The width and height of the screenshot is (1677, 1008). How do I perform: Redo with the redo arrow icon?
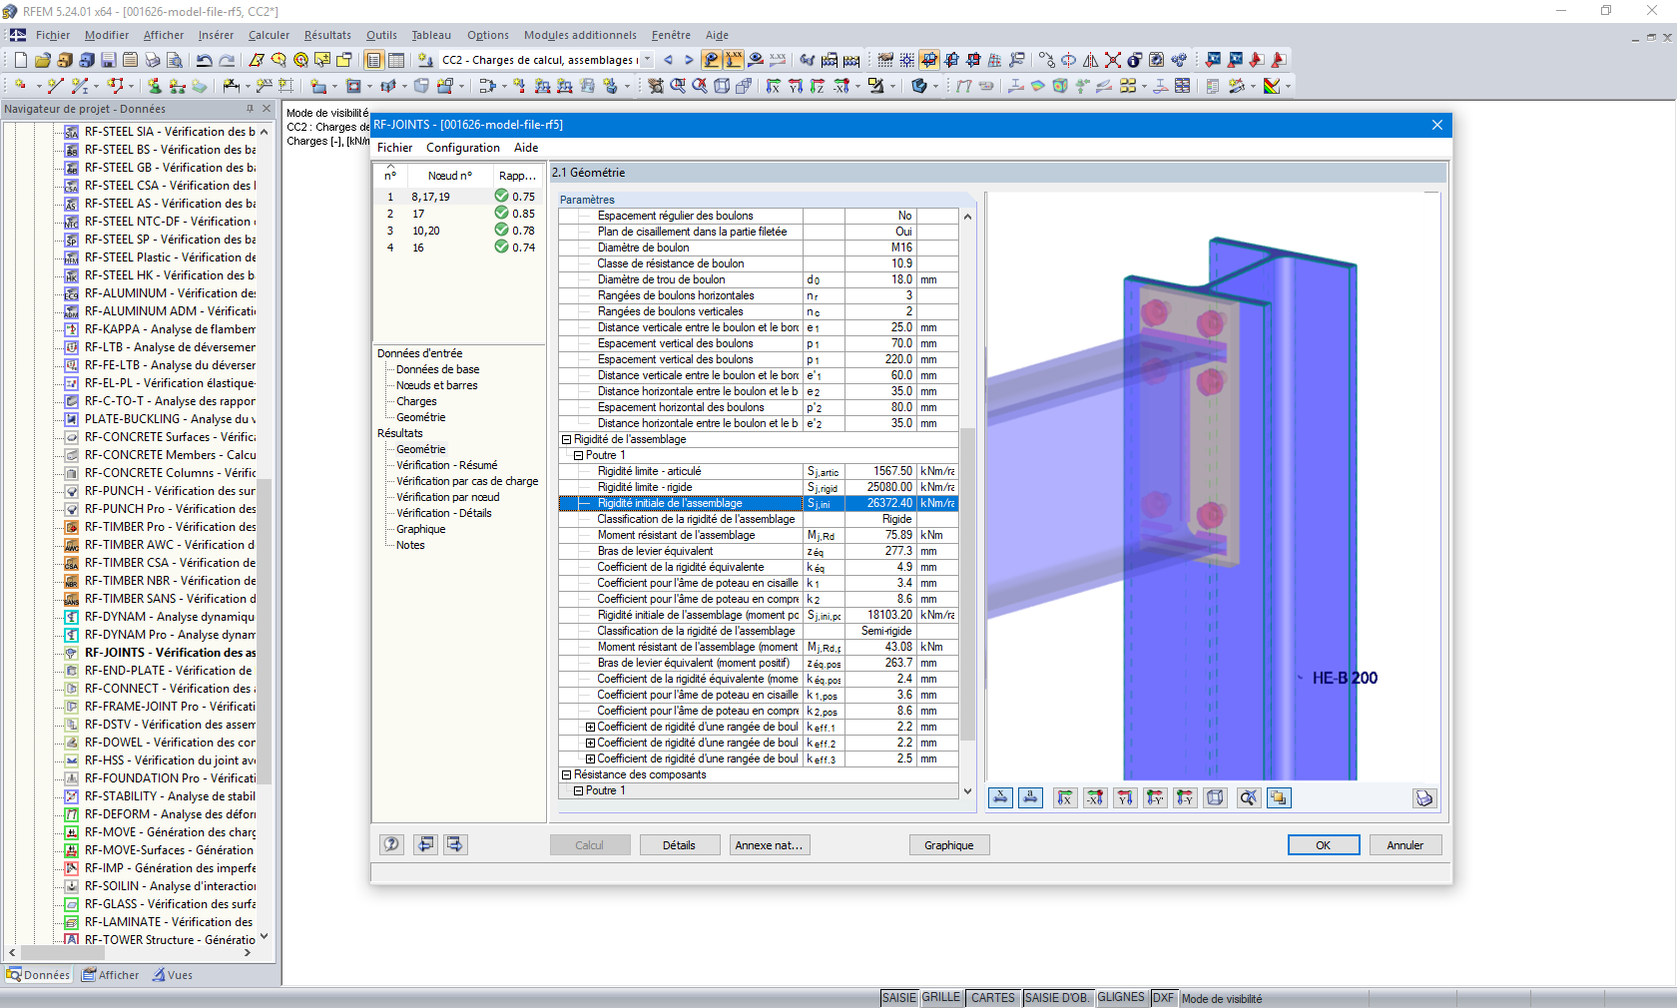pyautogui.click(x=227, y=60)
